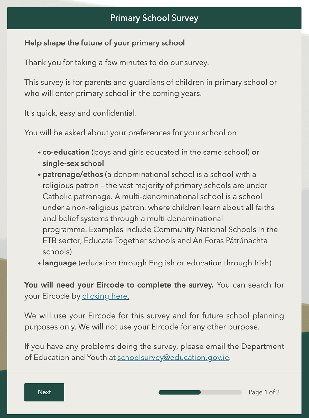This screenshot has width=309, height=418.
Task: Click the bold "co-education" bullet term
Action: click(x=66, y=152)
